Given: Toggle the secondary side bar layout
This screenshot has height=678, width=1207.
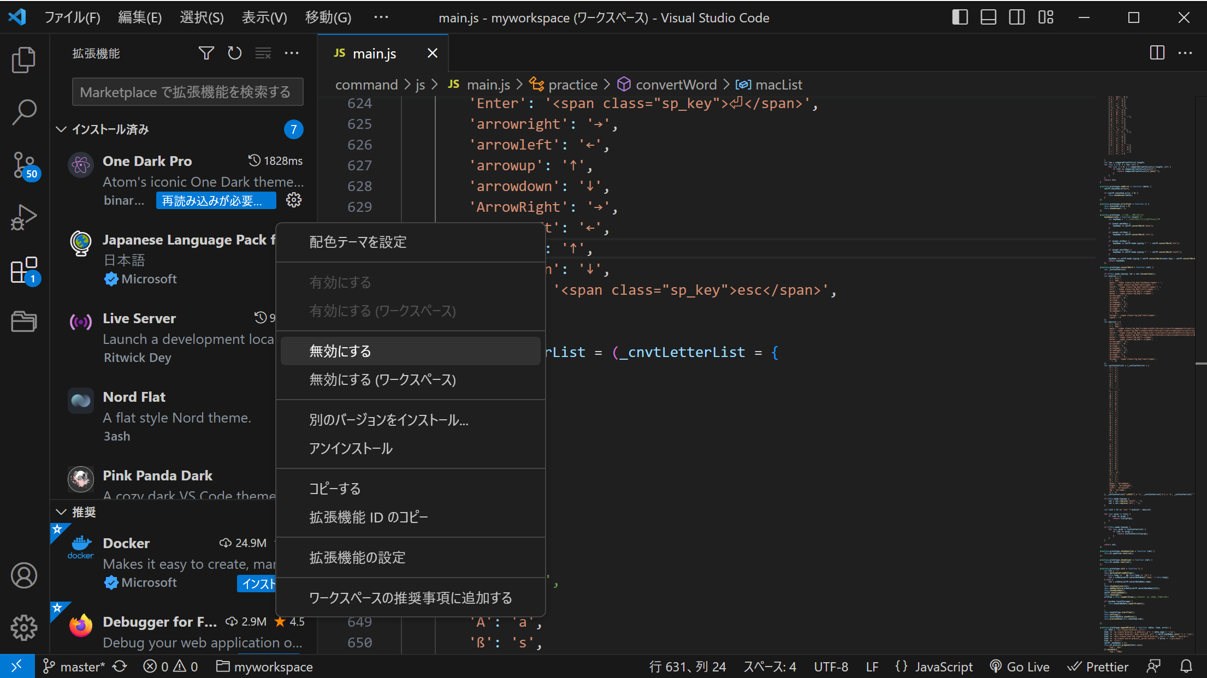Looking at the screenshot, I should click(1016, 17).
